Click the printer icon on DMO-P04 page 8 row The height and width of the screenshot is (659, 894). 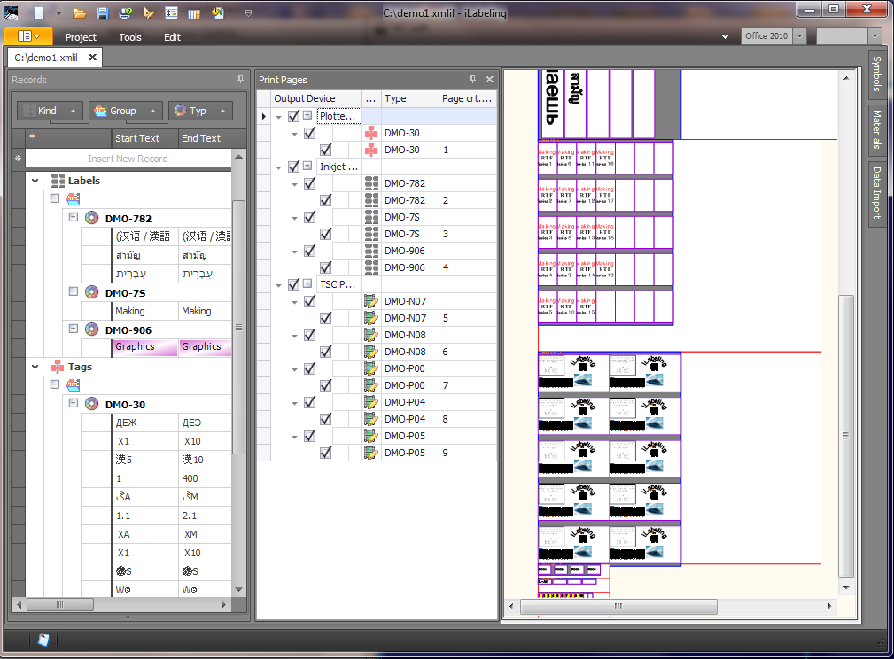pos(371,418)
